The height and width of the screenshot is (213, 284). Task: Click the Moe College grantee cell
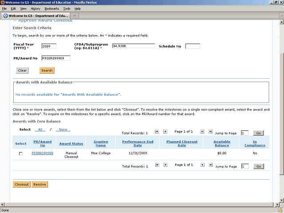[x=101, y=153]
